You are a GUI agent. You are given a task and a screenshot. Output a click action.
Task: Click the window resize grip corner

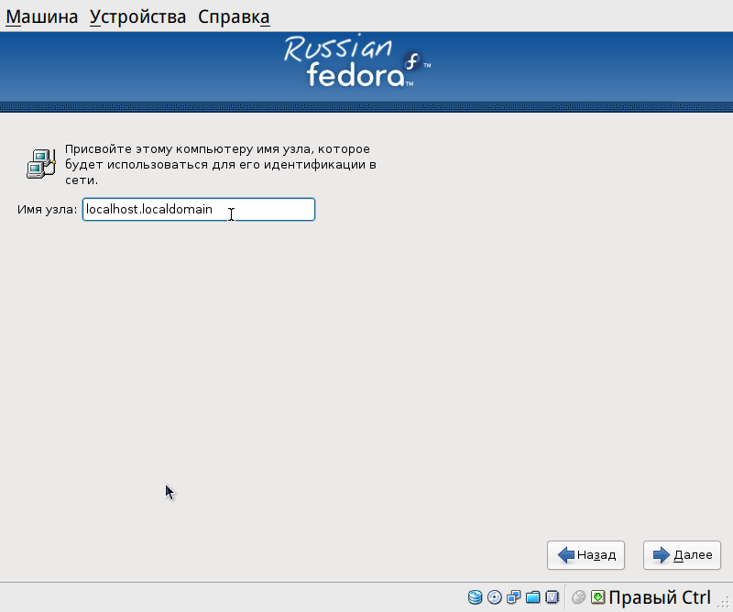[725, 603]
